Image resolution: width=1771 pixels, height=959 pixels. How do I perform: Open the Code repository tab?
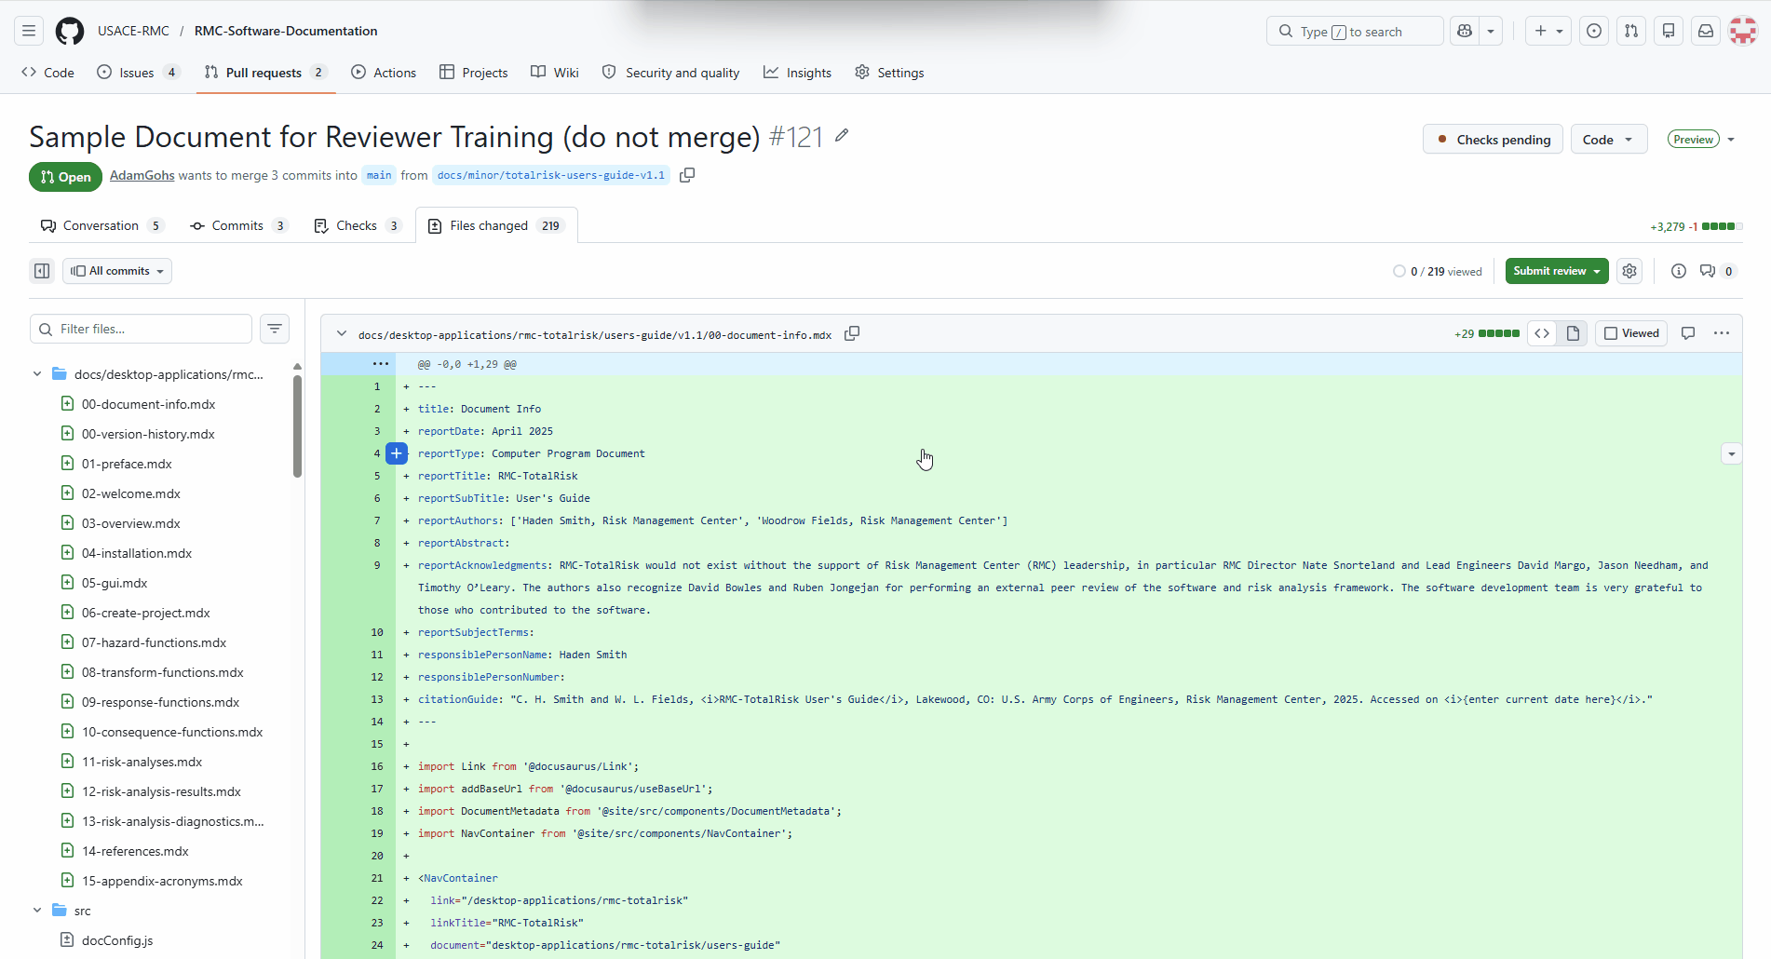pos(47,73)
